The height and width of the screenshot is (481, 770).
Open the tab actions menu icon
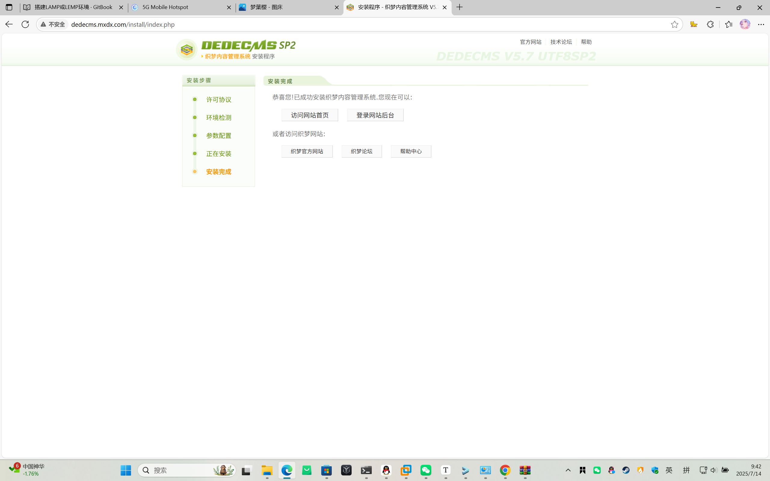point(9,7)
